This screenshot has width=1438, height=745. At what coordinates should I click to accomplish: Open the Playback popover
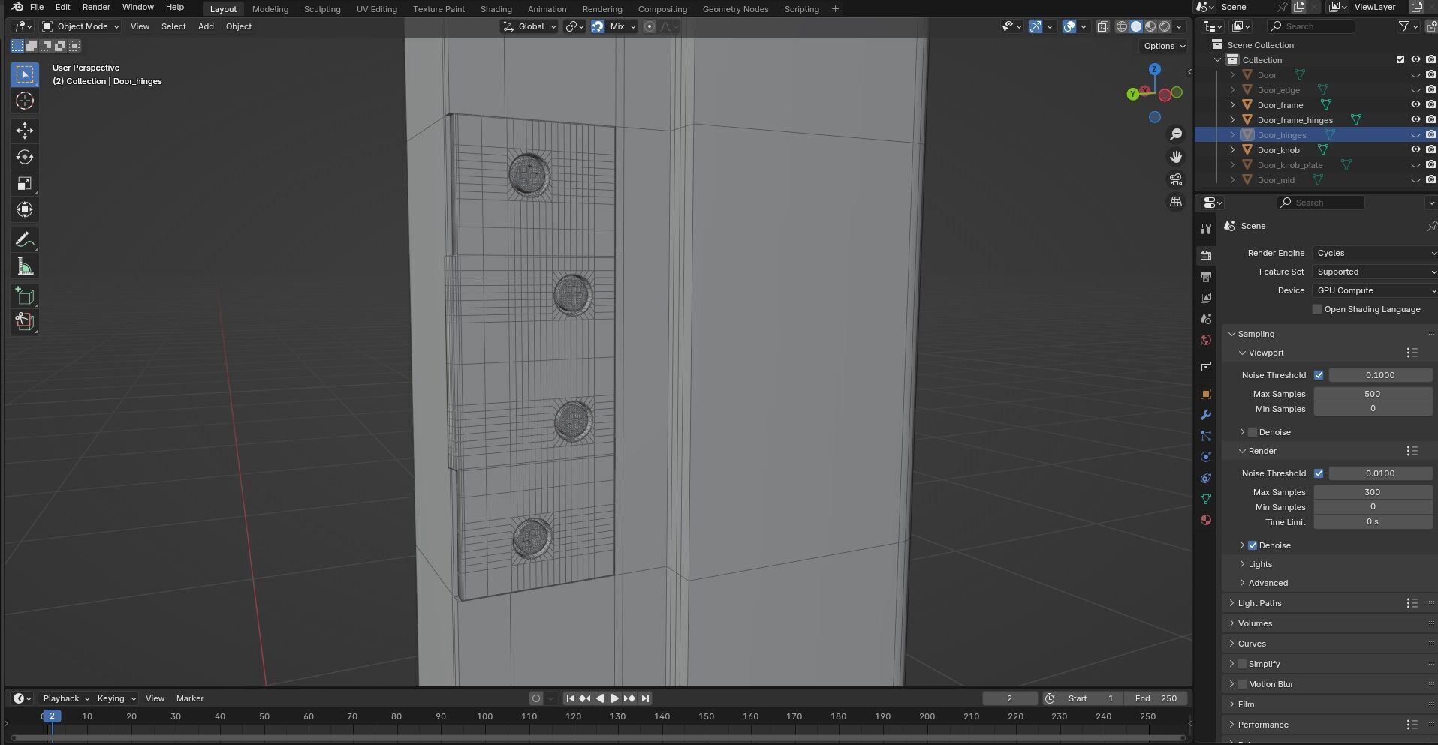(x=65, y=698)
